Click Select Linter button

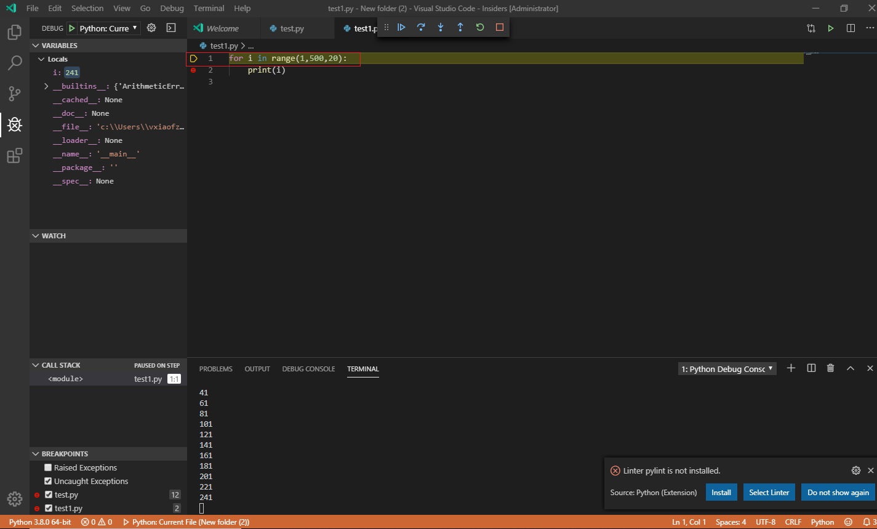point(769,493)
